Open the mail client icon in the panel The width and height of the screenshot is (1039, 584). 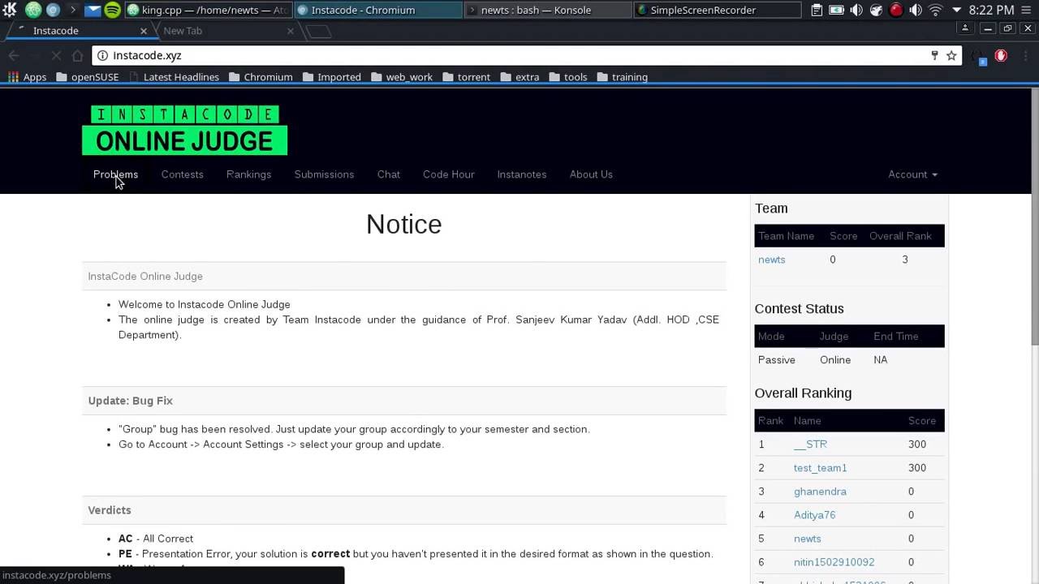coord(93,10)
